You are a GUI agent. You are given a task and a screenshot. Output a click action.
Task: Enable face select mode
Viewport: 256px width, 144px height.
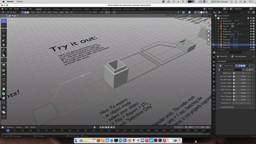point(28,12)
